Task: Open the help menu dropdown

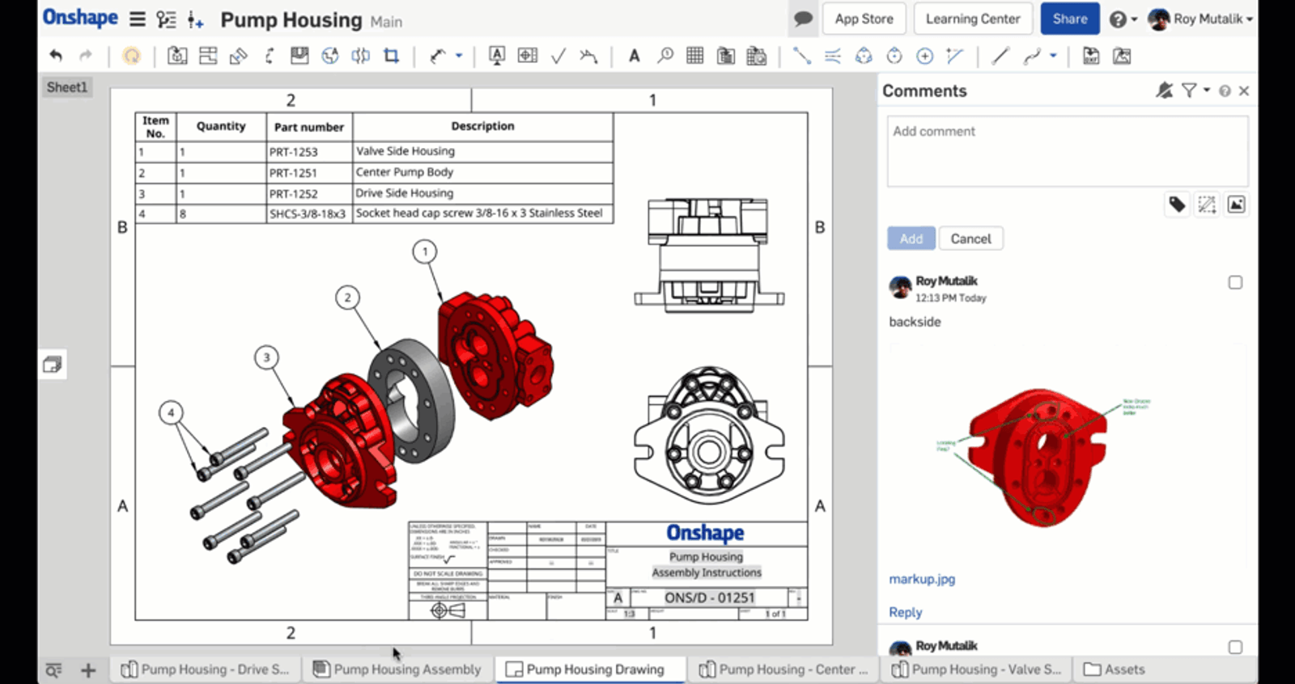Action: [1122, 19]
